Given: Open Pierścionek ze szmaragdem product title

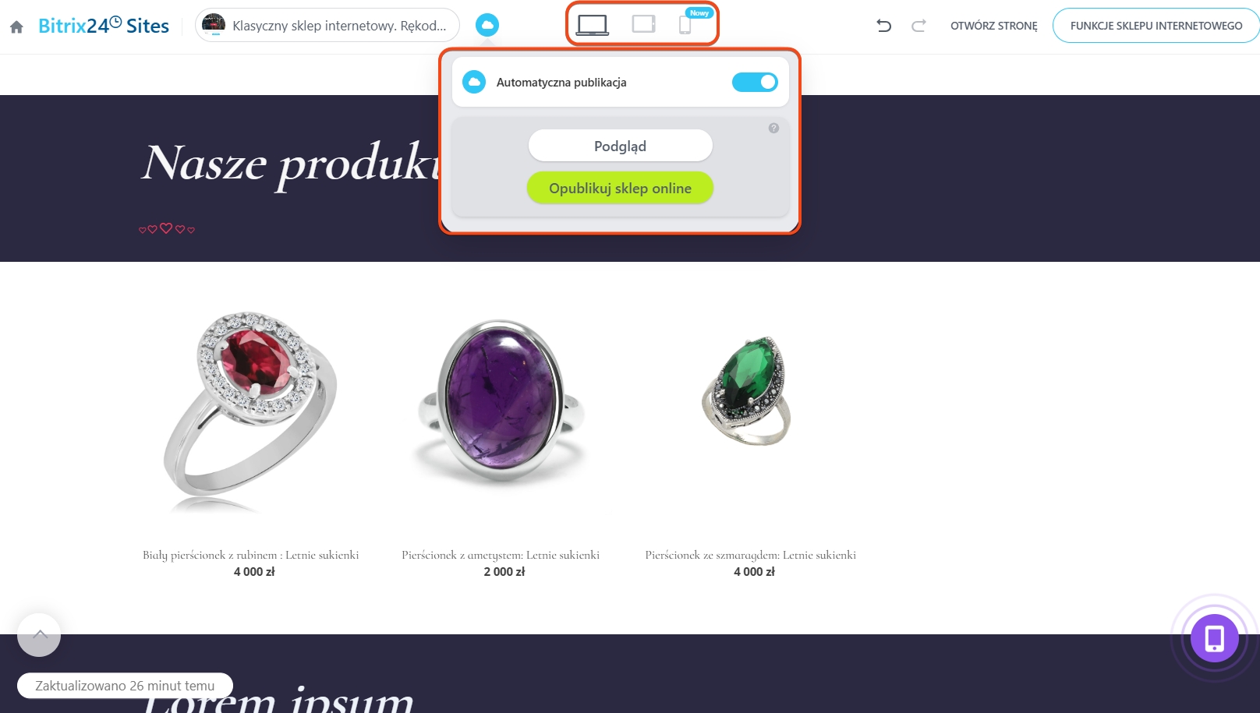Looking at the screenshot, I should pos(751,555).
